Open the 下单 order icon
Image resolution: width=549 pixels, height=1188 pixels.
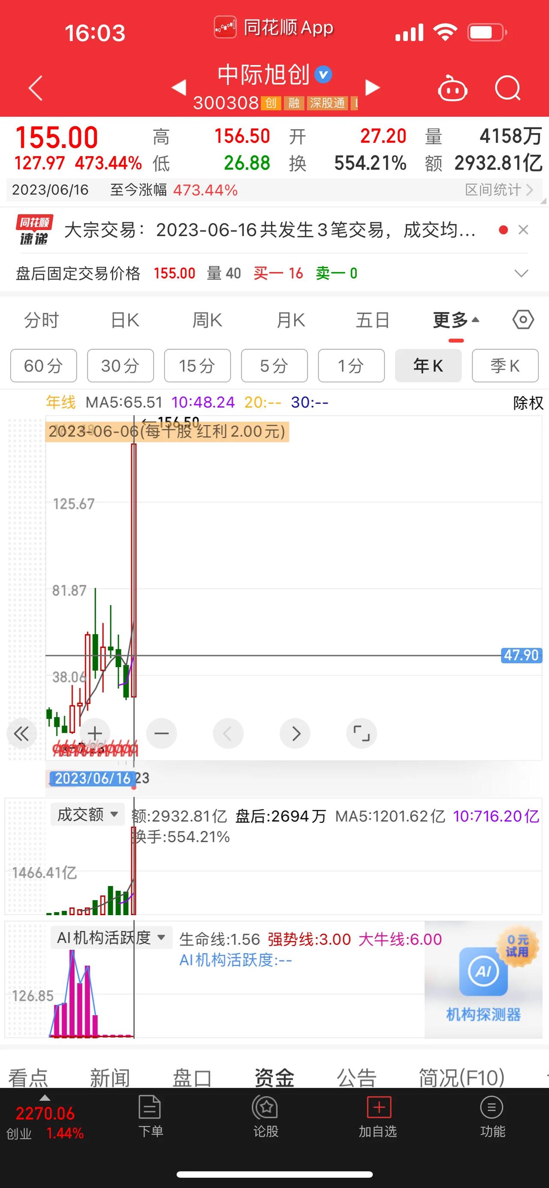(150, 1116)
